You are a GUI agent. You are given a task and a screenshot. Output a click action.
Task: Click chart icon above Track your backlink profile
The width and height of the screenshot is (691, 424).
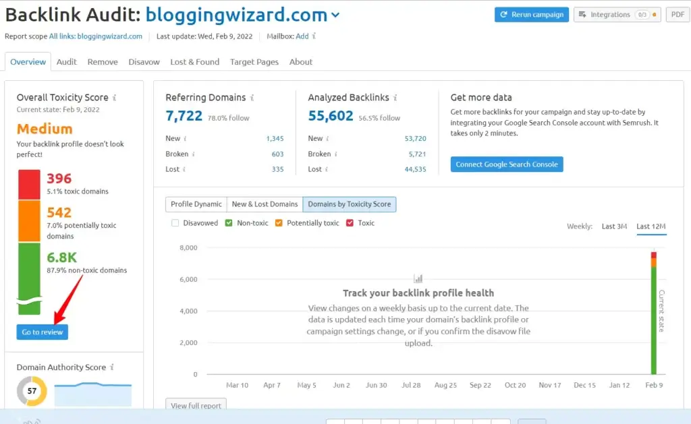click(x=418, y=278)
